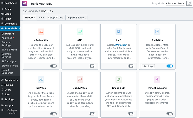Screen dimensions: 193x118
Task: Click the 404 Monitor warning icon
Action: coord(41,32)
